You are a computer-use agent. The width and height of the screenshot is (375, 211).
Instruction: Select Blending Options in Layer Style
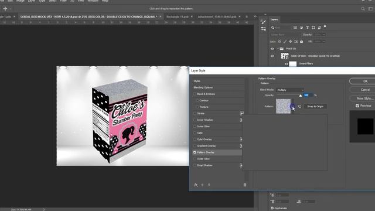(x=203, y=87)
